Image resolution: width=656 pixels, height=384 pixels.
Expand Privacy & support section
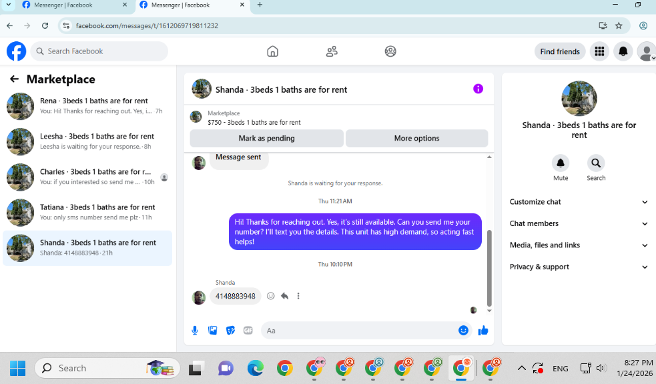pos(579,267)
